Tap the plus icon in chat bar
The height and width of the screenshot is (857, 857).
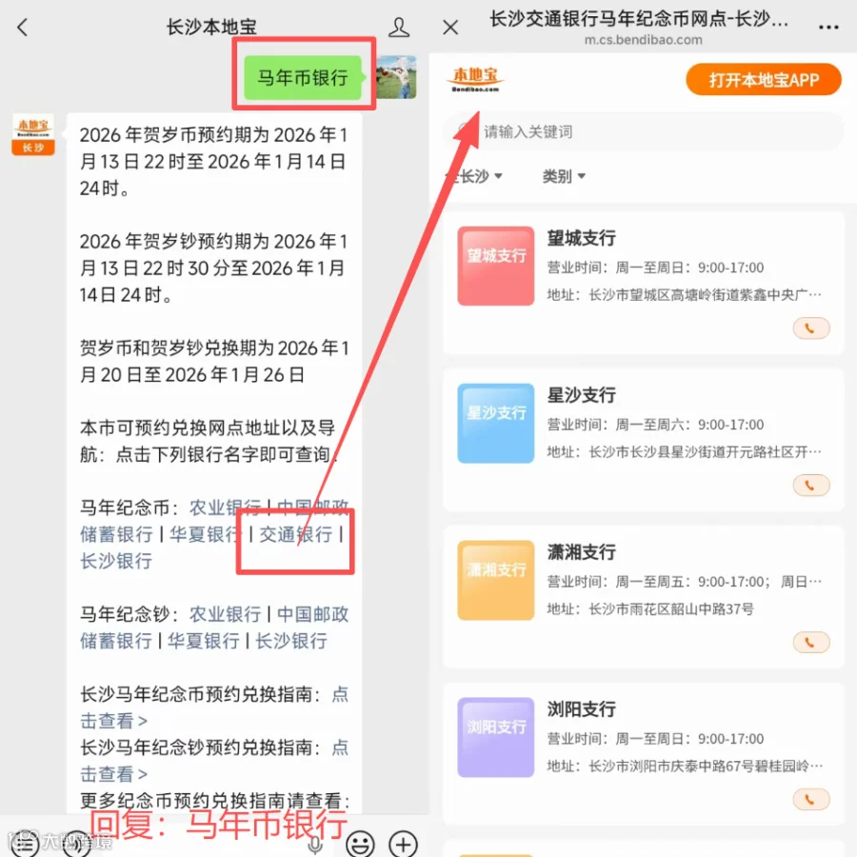click(x=403, y=845)
